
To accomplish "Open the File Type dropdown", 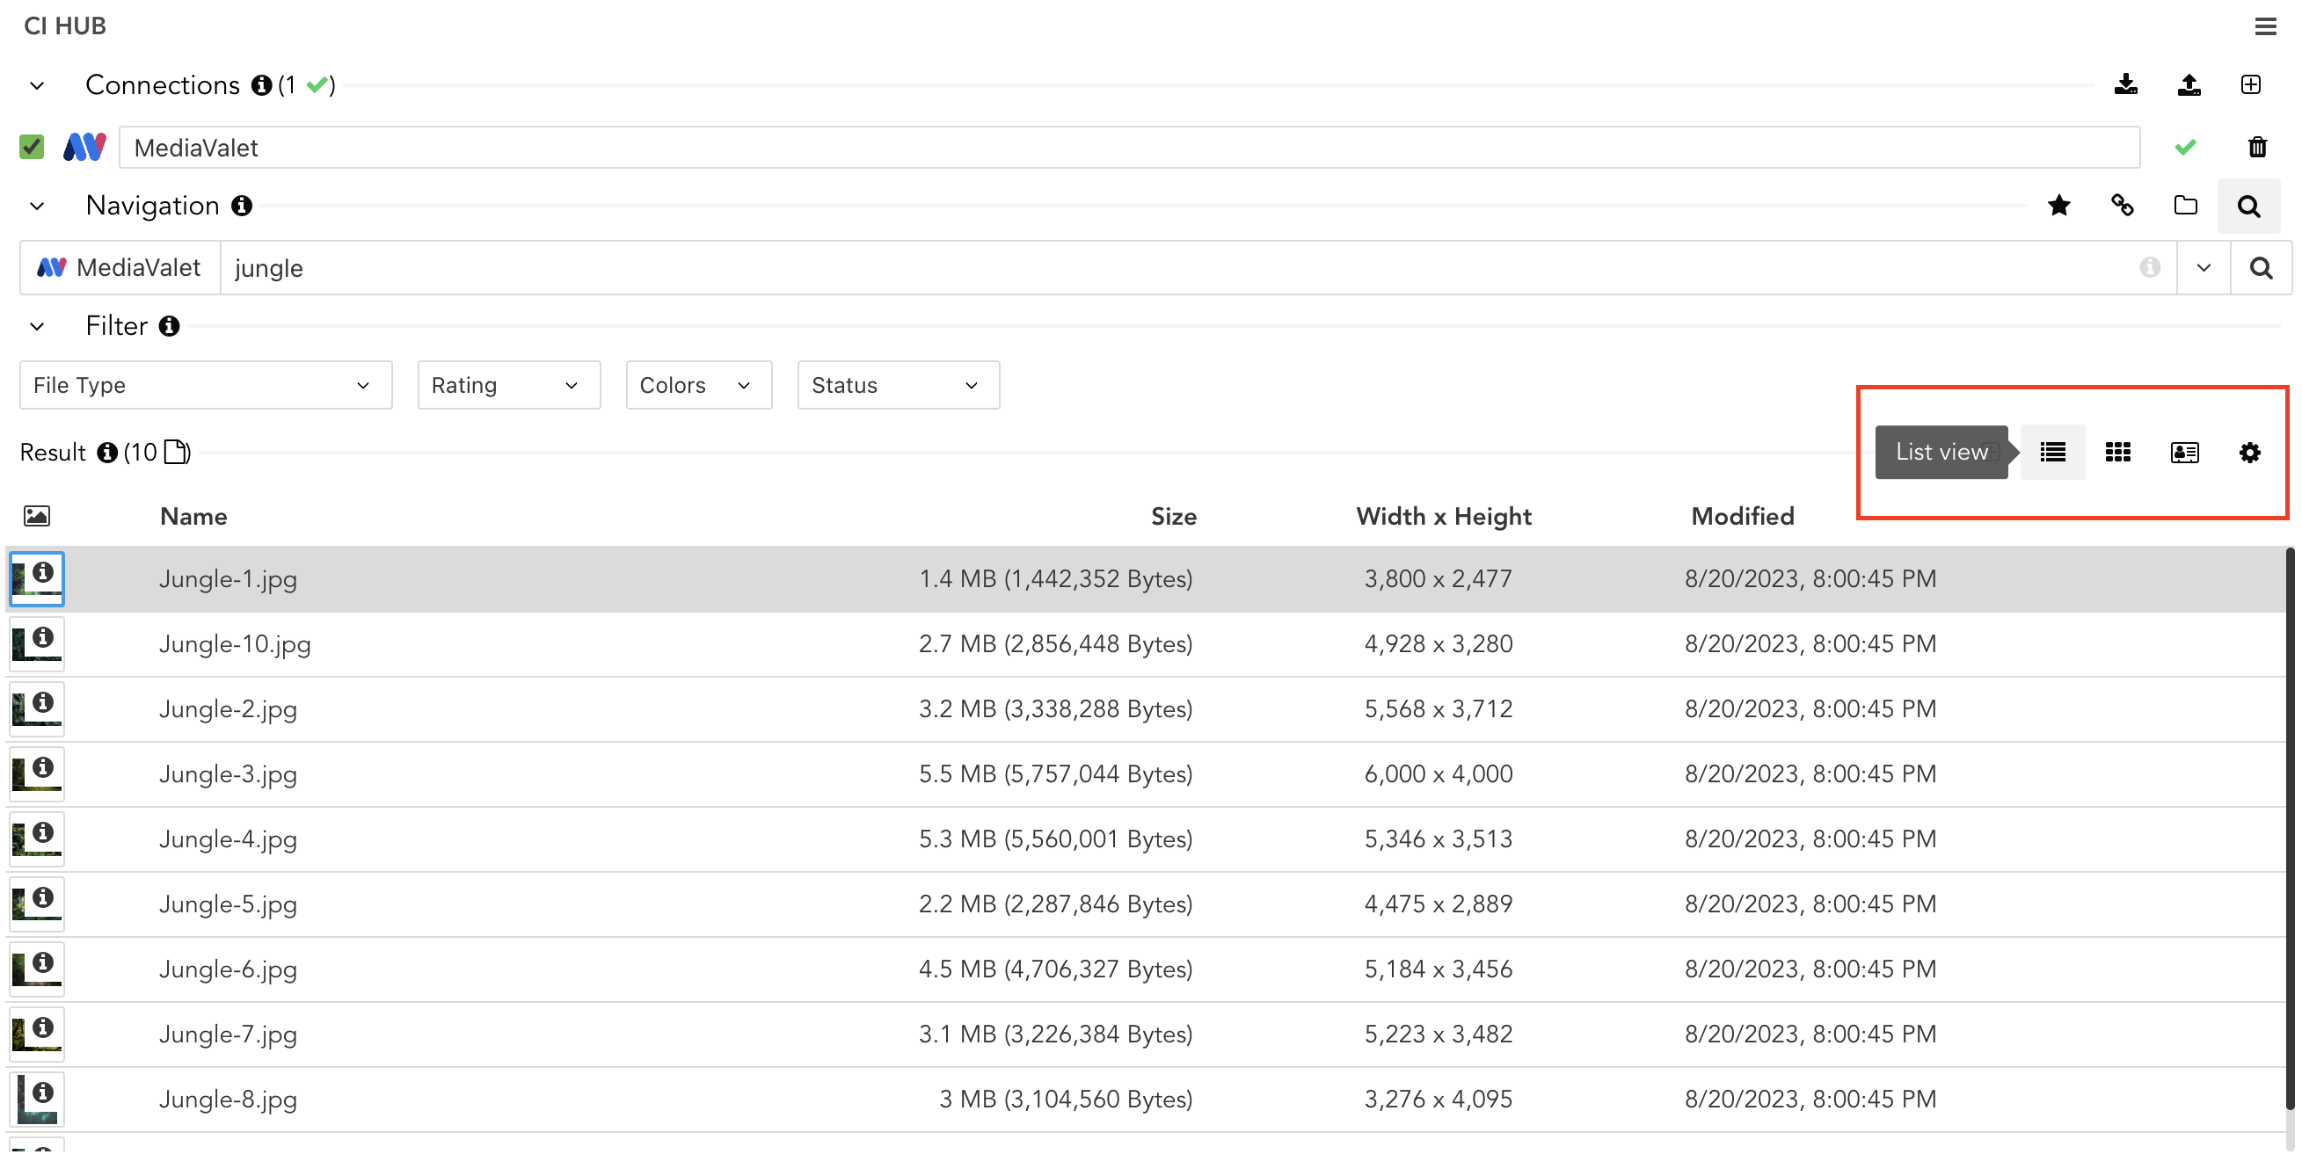I will coord(206,385).
